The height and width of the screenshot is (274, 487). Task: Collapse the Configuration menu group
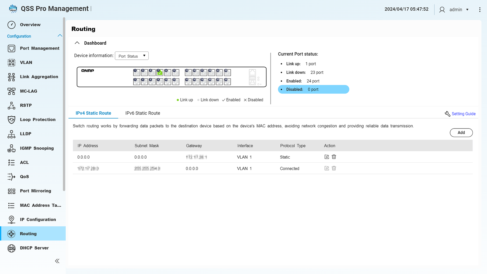60,36
